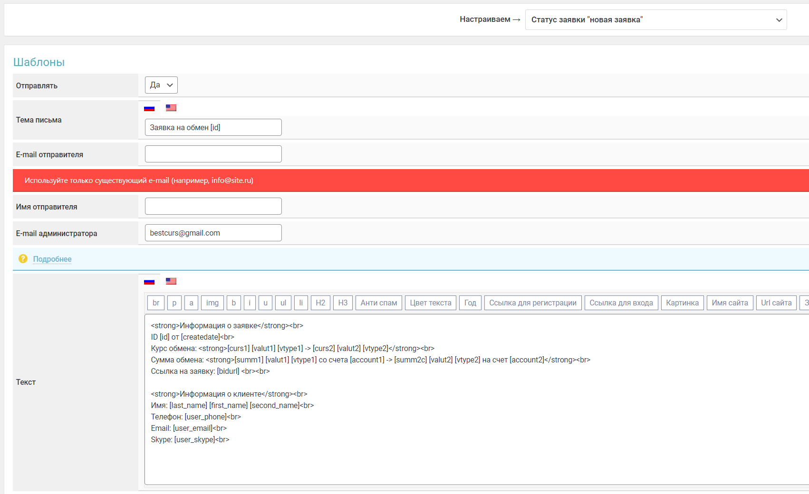The width and height of the screenshot is (809, 494).
Task: Click in the E-mail отправителя field
Action: pyautogui.click(x=213, y=154)
